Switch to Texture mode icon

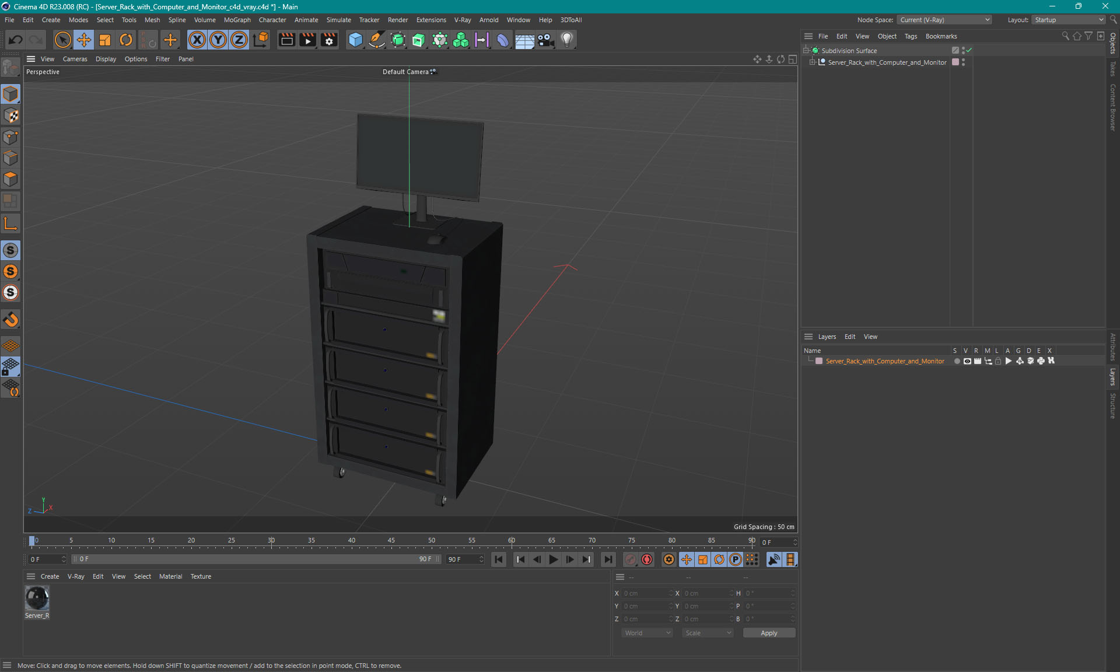click(10, 116)
